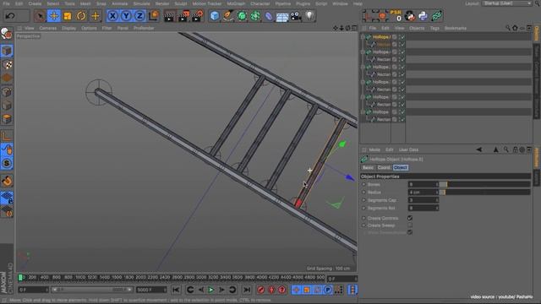Toggle enable check of last Rectangle
The height and width of the screenshot is (304, 541).
click(x=402, y=120)
